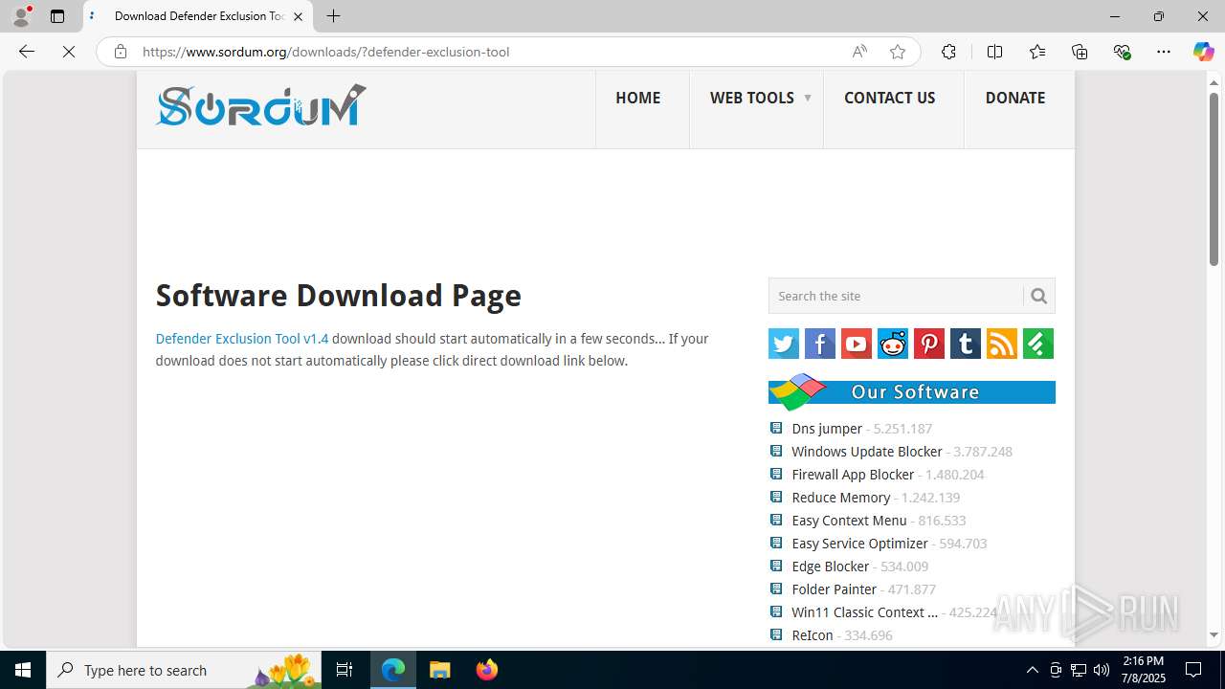Go back with the browser back arrow
The width and height of the screenshot is (1225, 689).
click(27, 52)
